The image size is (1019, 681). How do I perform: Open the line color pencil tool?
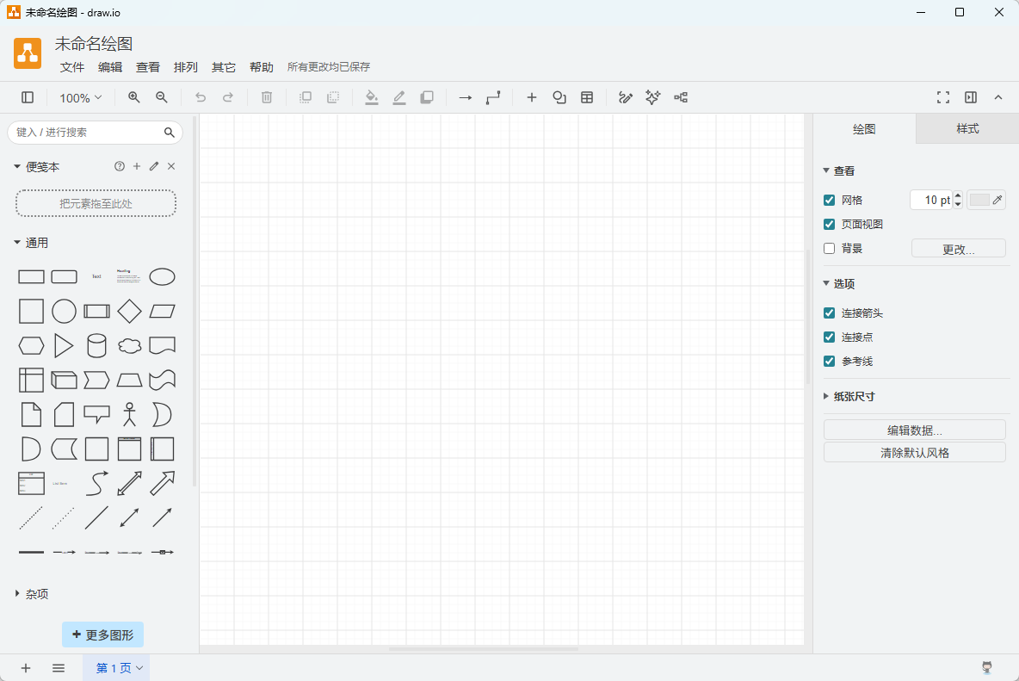click(x=399, y=97)
